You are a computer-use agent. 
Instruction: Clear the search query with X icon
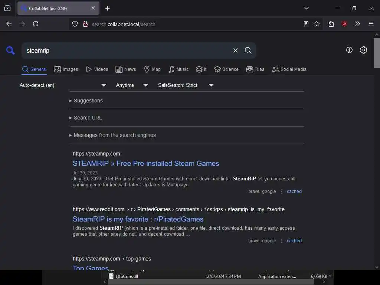[x=235, y=50]
